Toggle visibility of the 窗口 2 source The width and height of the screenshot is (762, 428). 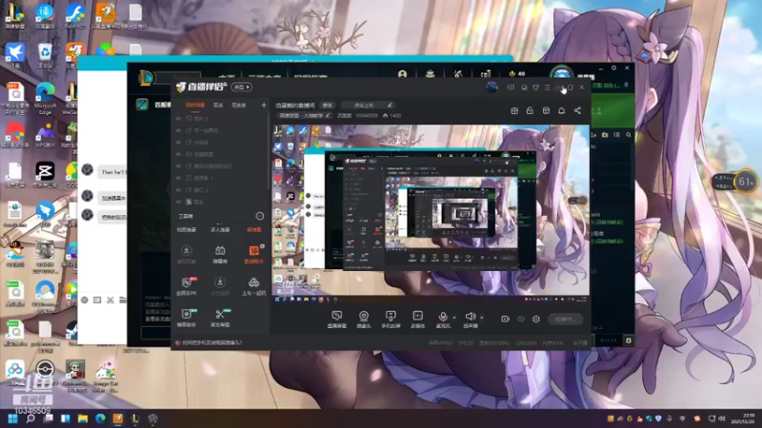pyautogui.click(x=178, y=189)
